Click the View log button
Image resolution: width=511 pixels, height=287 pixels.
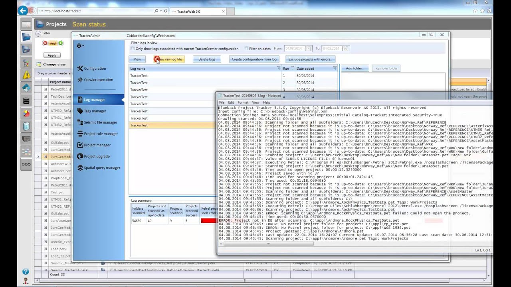click(137, 59)
